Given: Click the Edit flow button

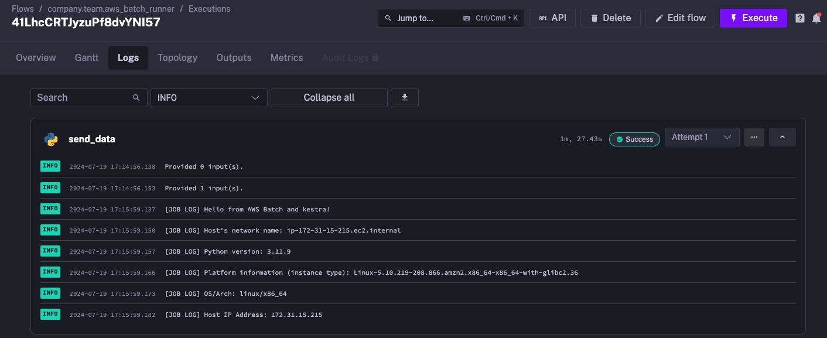Looking at the screenshot, I should [x=679, y=18].
